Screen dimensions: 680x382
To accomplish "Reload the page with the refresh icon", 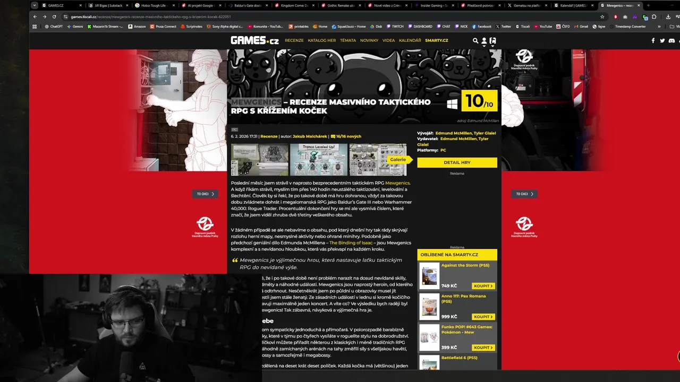I will point(54,16).
